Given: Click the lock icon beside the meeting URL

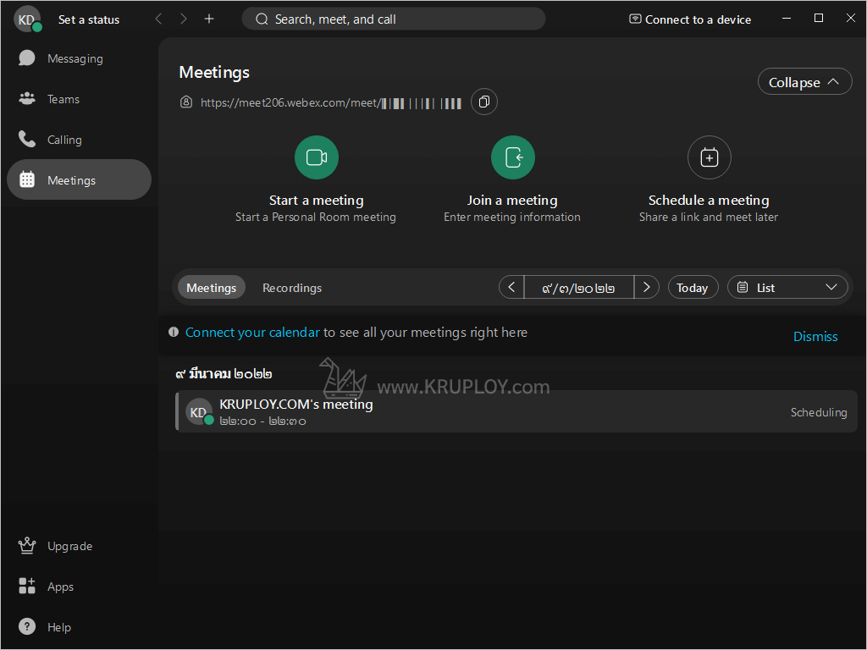Looking at the screenshot, I should (x=186, y=102).
